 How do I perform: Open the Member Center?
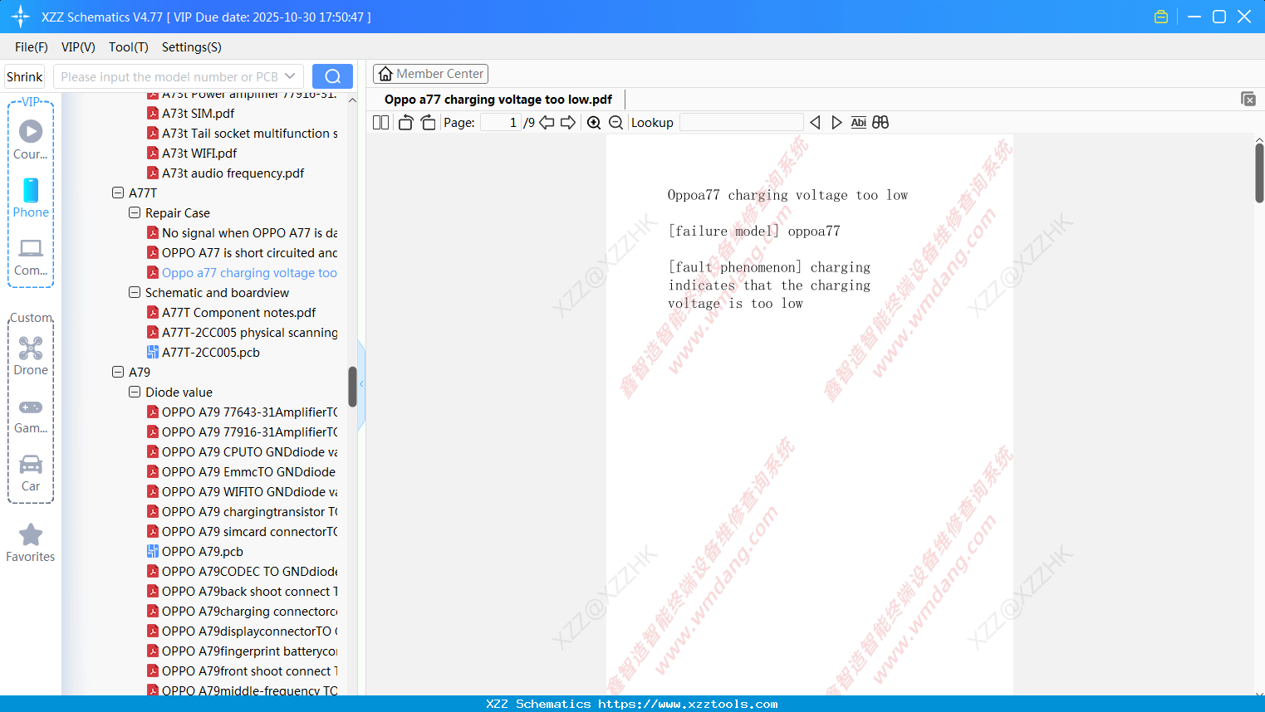click(x=430, y=74)
